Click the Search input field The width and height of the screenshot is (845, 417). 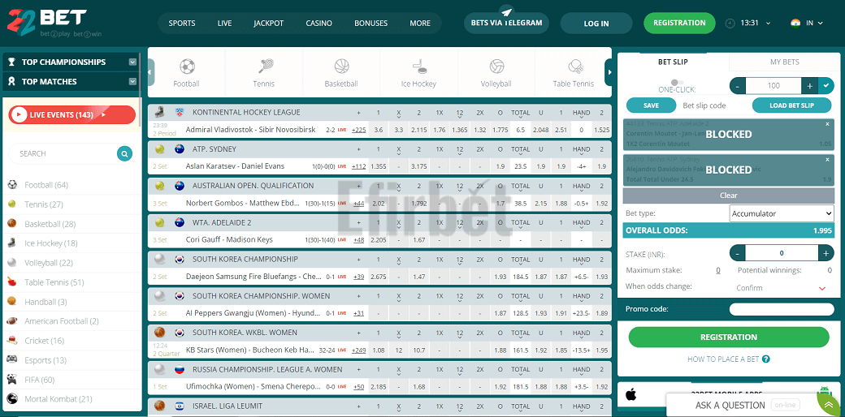coord(63,154)
